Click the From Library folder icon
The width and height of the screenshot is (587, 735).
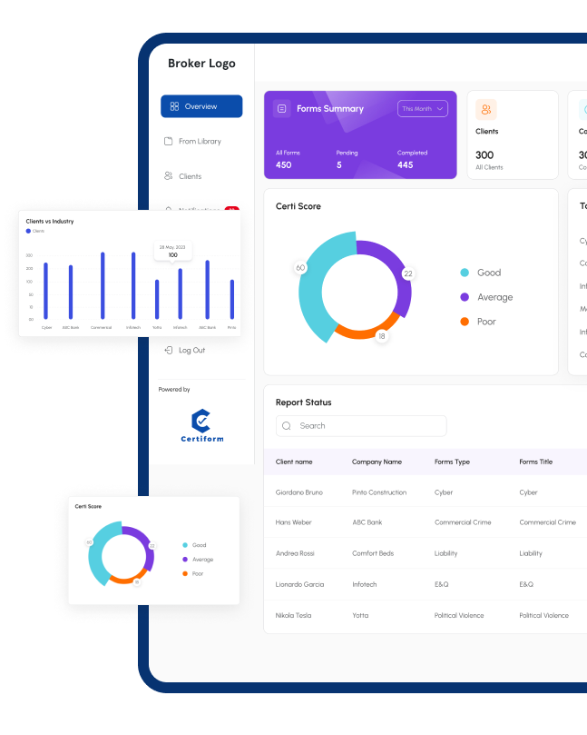(169, 142)
